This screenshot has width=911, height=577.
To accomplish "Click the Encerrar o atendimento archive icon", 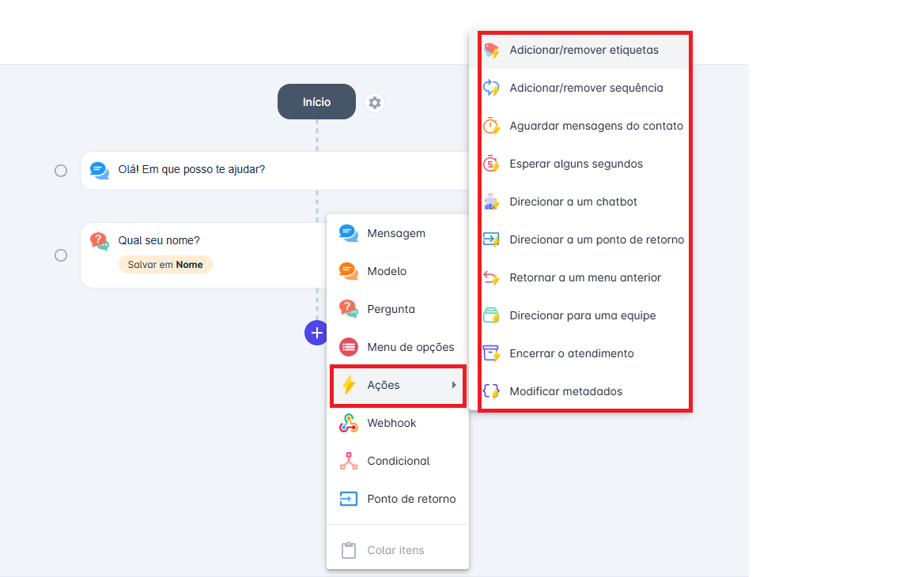I will point(491,353).
